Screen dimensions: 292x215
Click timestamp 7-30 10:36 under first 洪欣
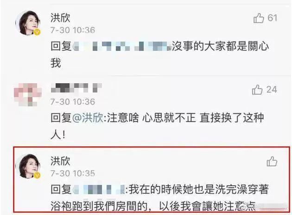[73, 30]
